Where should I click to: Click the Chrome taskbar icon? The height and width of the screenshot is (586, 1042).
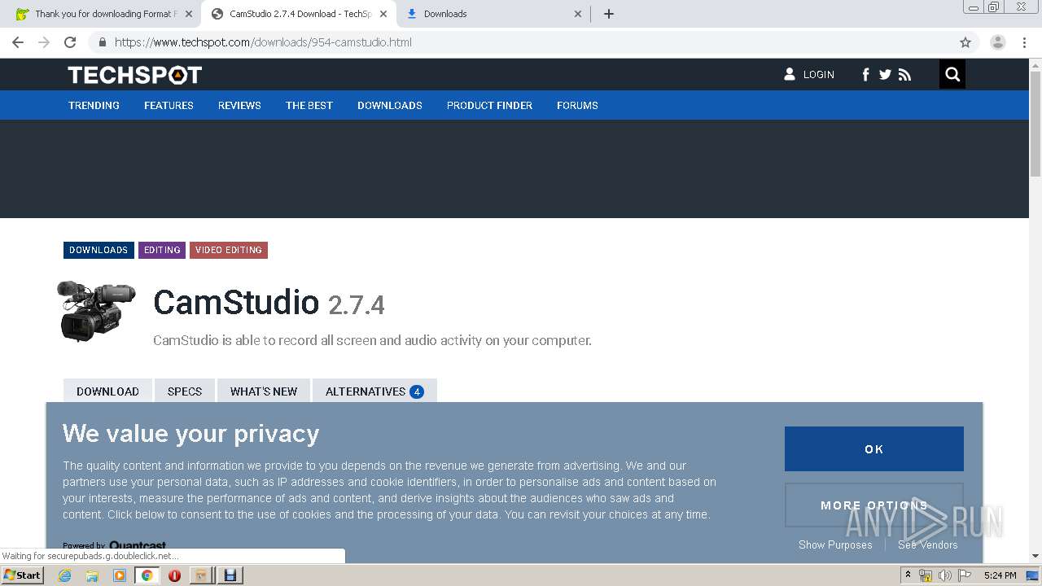click(147, 575)
